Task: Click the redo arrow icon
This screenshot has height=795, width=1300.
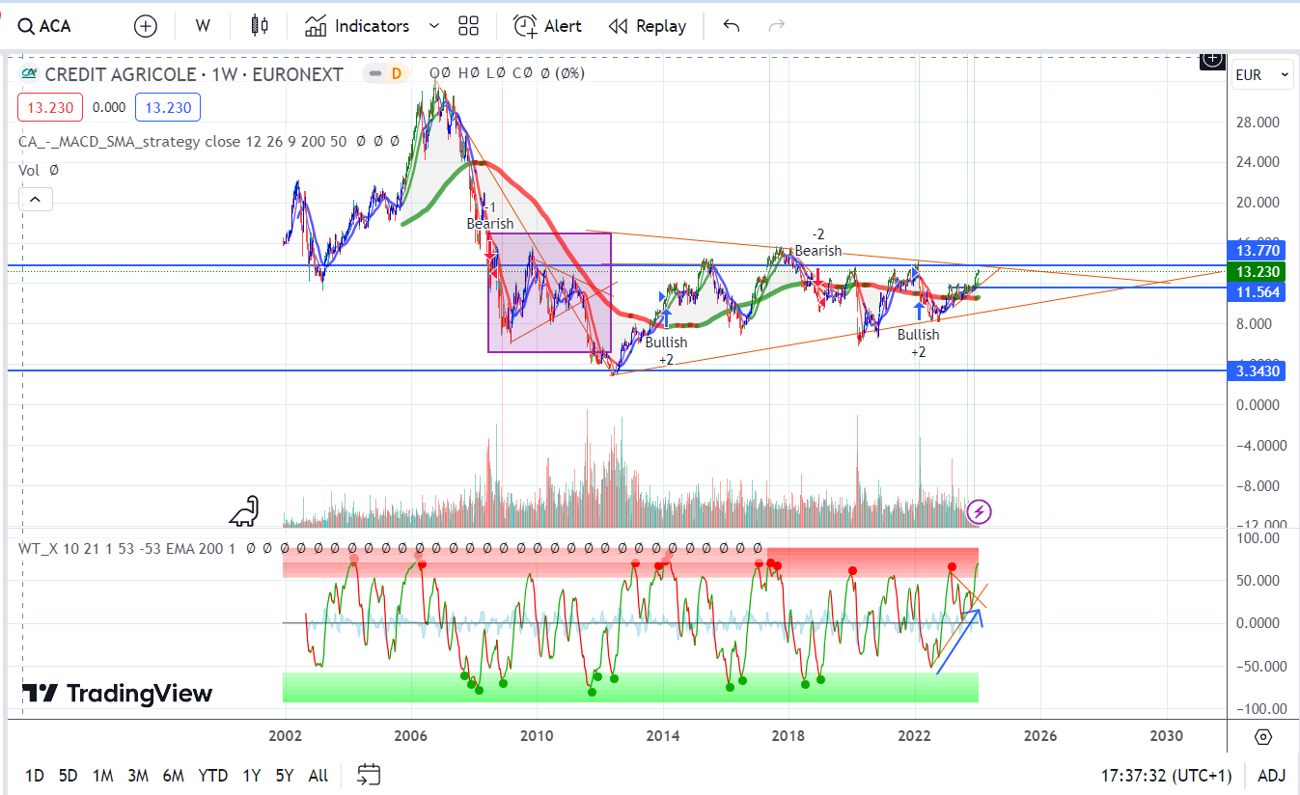Action: point(776,26)
